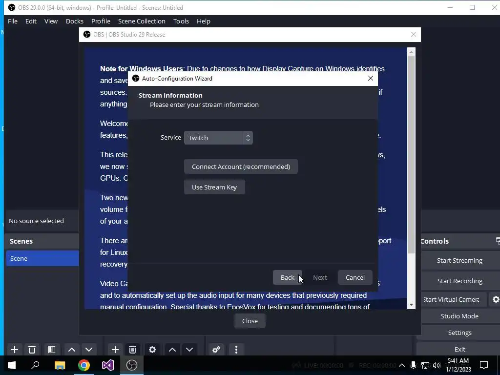Click Start Virtual Camera button
The width and height of the screenshot is (500, 375).
(x=454, y=299)
